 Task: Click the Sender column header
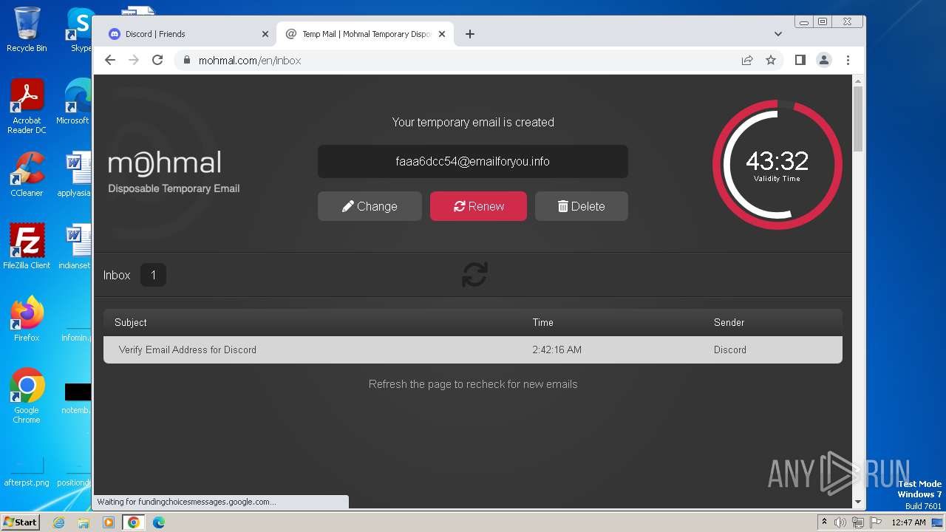tap(729, 322)
